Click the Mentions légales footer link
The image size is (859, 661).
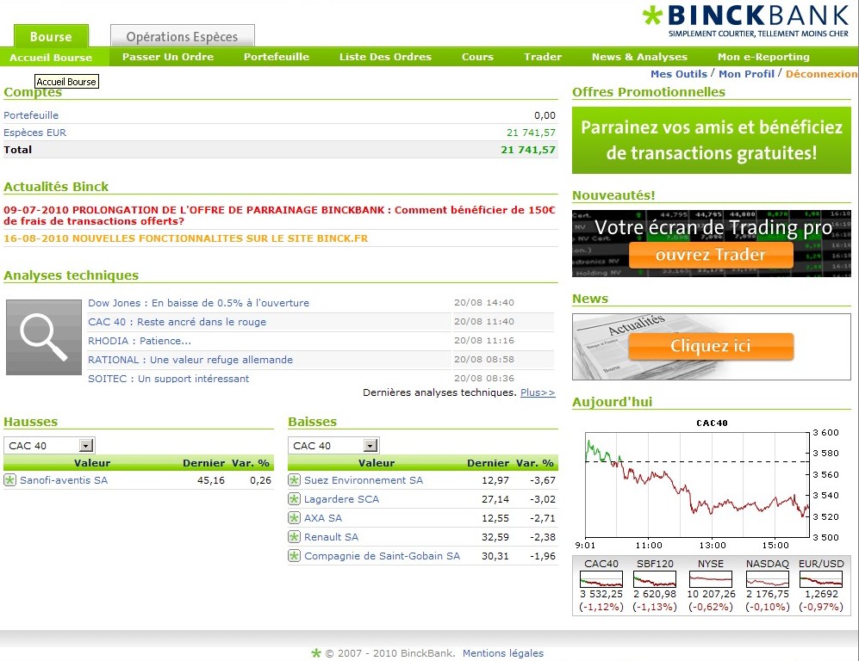503,653
